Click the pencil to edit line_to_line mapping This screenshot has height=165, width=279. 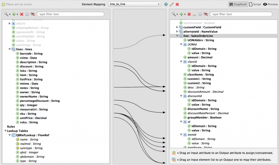[171, 4]
